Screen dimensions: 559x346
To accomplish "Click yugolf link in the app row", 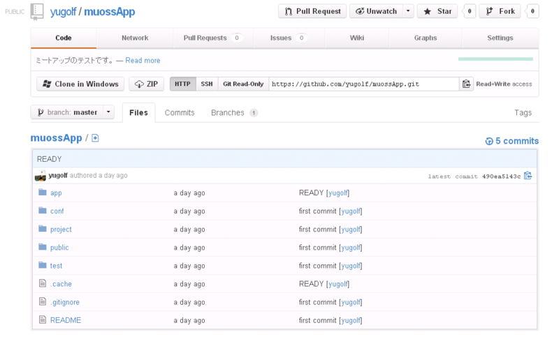I will coord(337,193).
